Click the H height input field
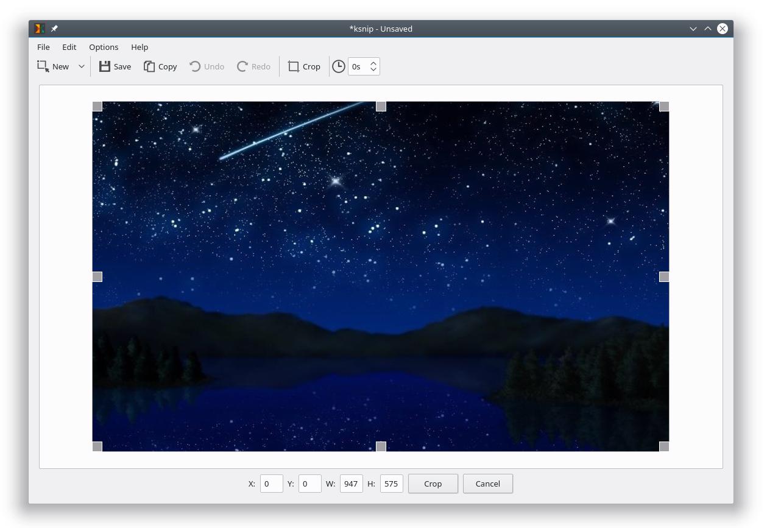This screenshot has height=528, width=767. [392, 484]
